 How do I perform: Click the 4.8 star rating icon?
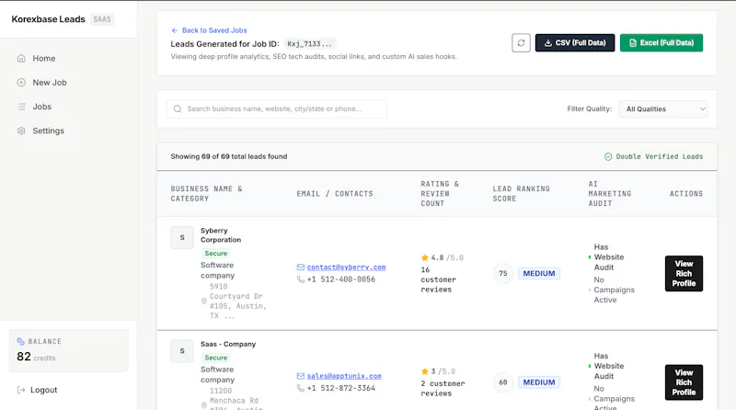click(425, 257)
